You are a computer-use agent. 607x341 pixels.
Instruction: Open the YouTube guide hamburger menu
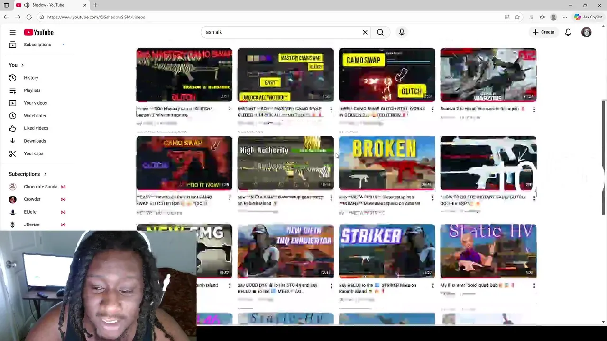coord(13,32)
